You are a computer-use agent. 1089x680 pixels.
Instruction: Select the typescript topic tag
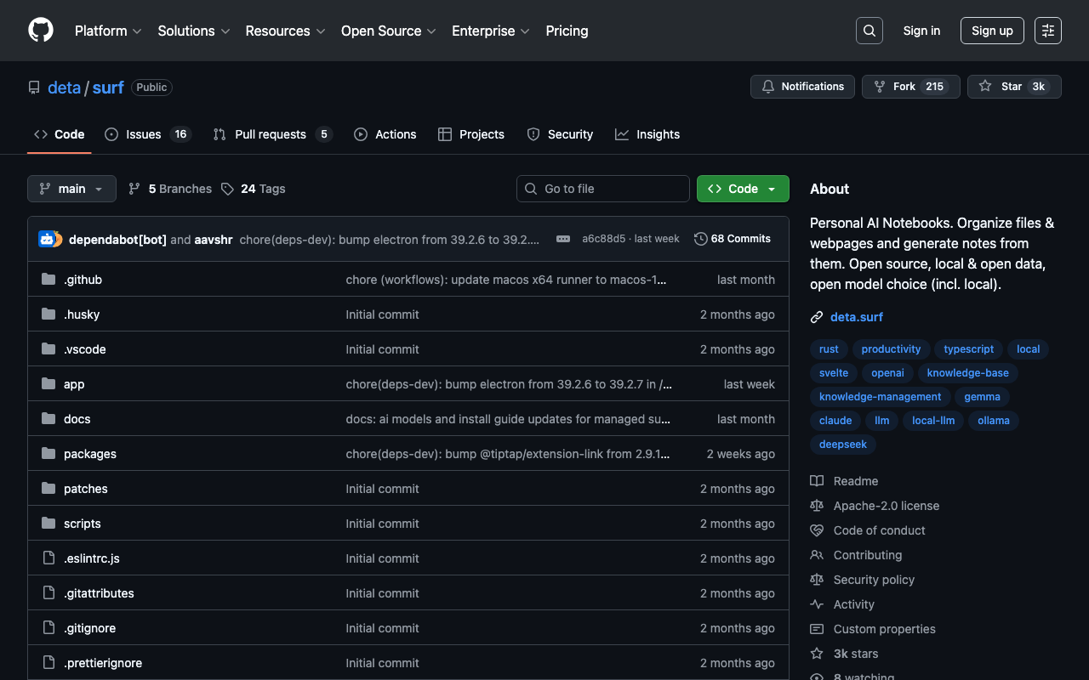[x=968, y=349]
